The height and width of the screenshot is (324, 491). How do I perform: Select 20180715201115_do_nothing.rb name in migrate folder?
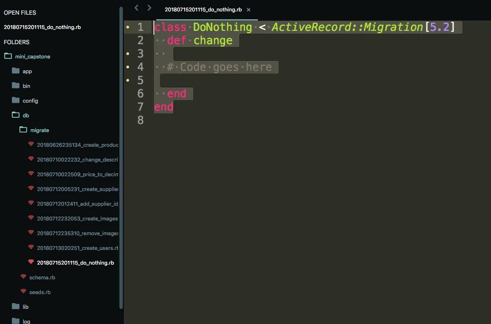pos(76,263)
